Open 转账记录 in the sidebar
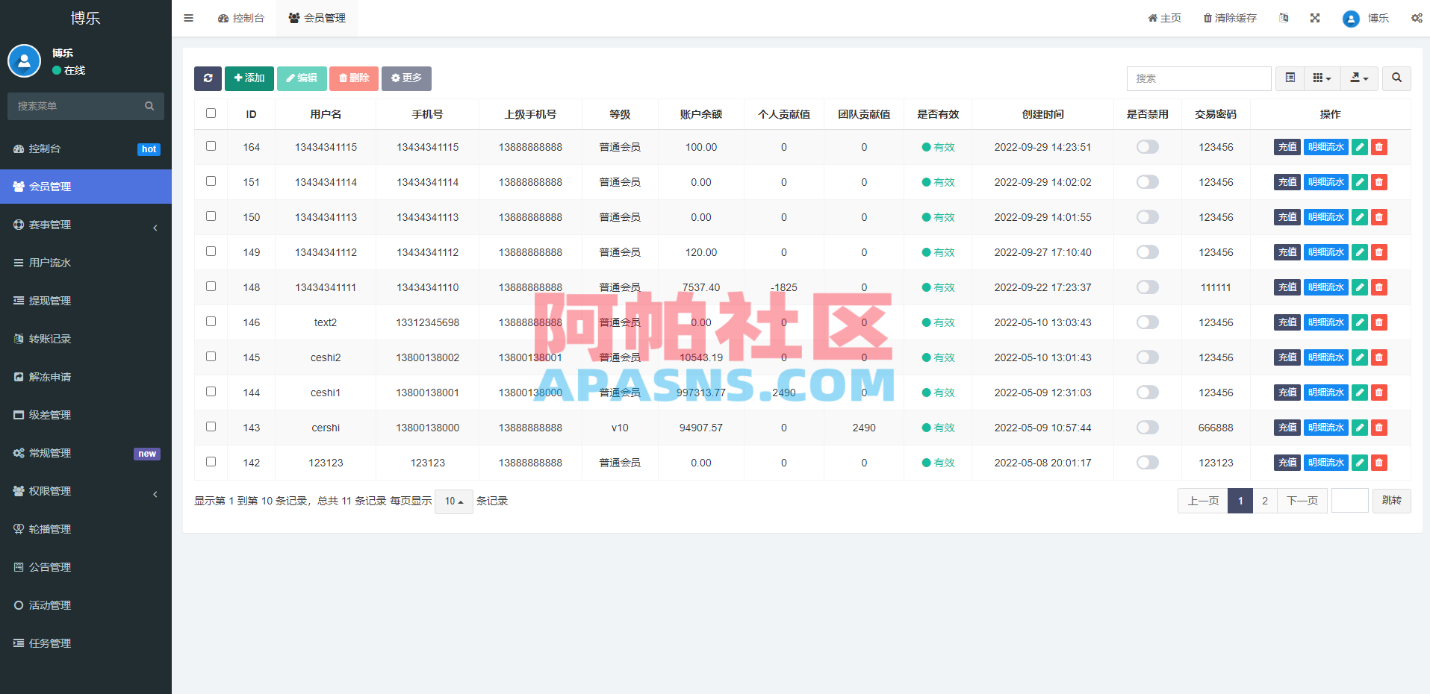The height and width of the screenshot is (694, 1430). coord(50,338)
